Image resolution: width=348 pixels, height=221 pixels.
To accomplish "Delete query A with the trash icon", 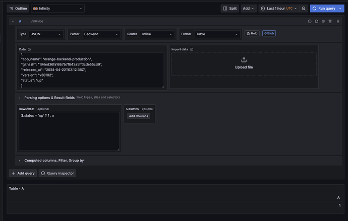I will [330, 21].
